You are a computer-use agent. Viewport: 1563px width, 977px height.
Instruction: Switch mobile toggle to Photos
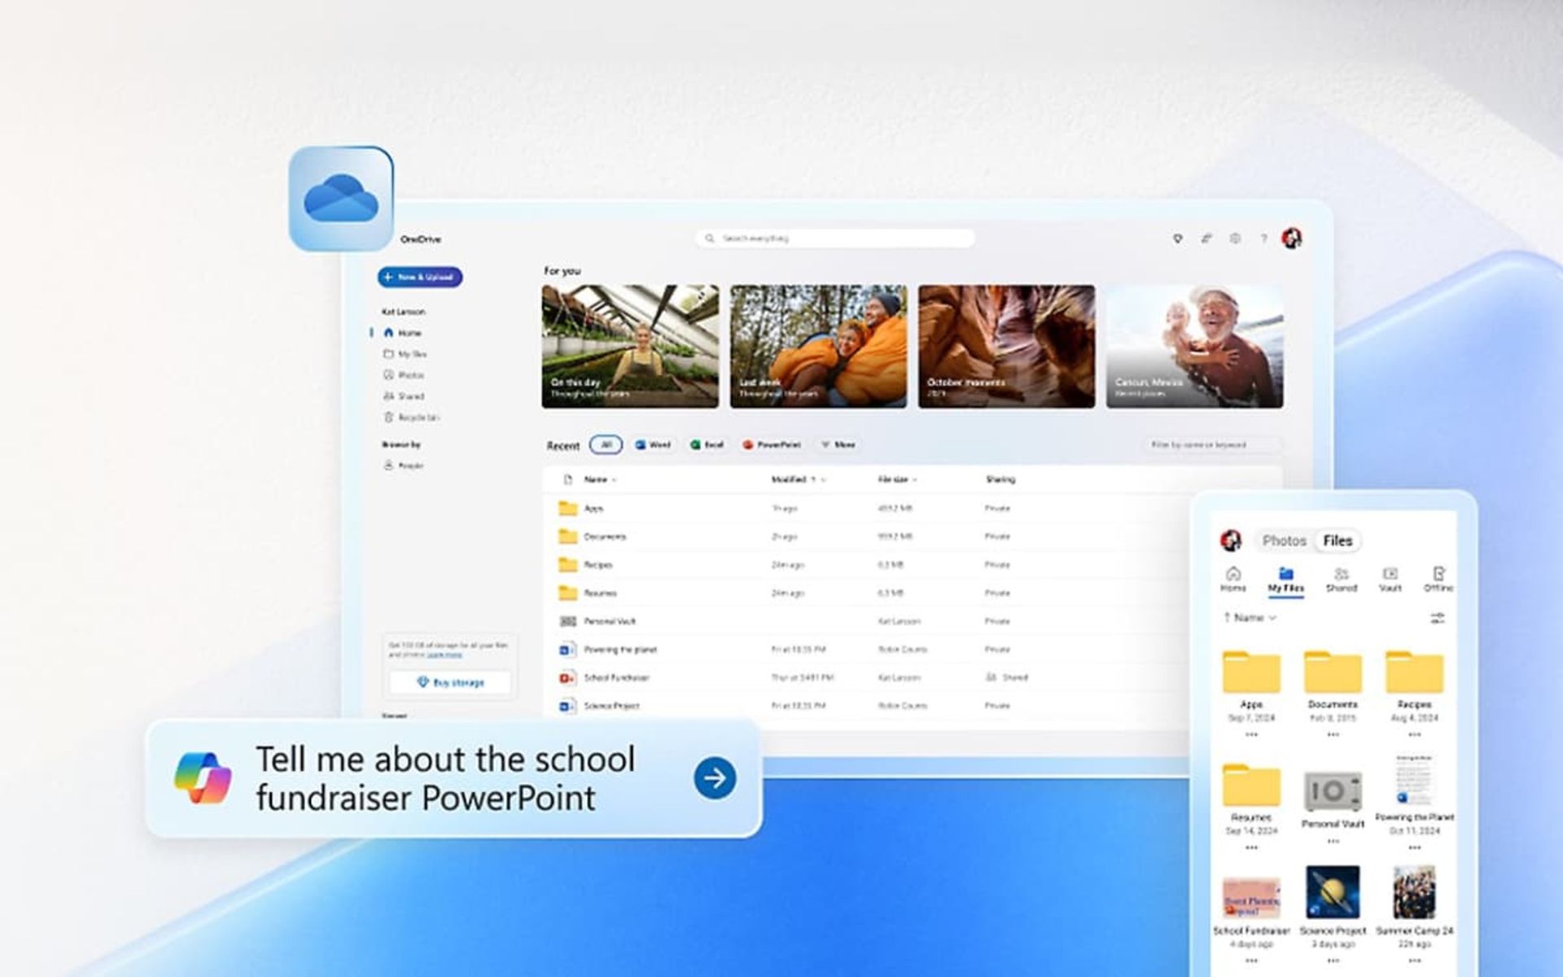[x=1284, y=541]
